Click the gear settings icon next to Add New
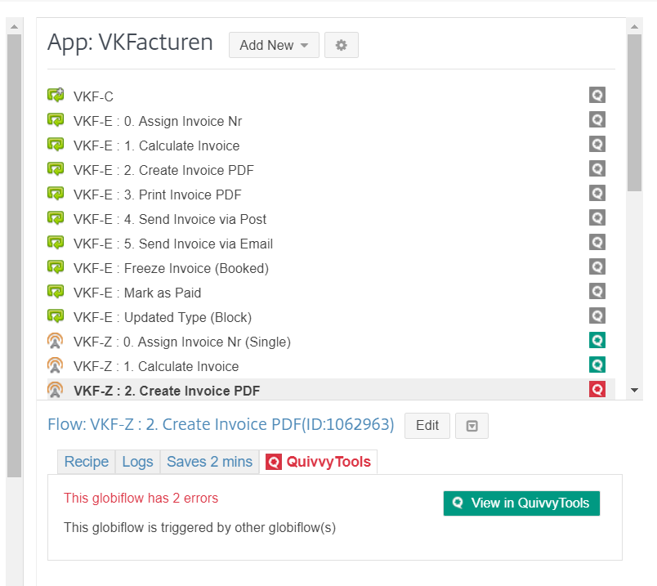Screen dimensions: 657x586 342,45
